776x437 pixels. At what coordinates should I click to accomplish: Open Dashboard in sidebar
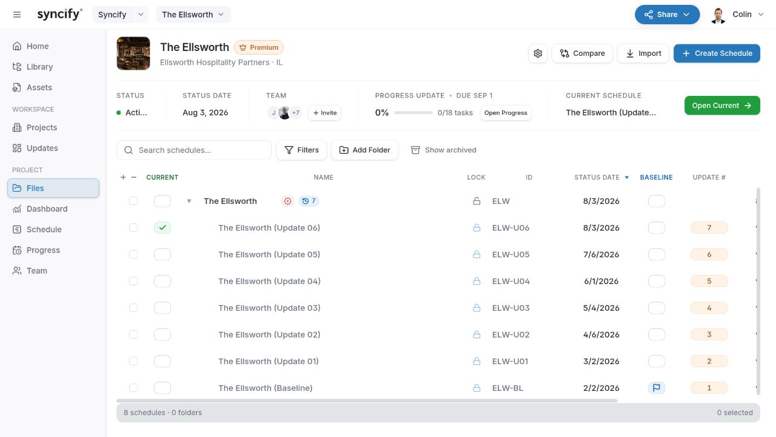click(53, 209)
